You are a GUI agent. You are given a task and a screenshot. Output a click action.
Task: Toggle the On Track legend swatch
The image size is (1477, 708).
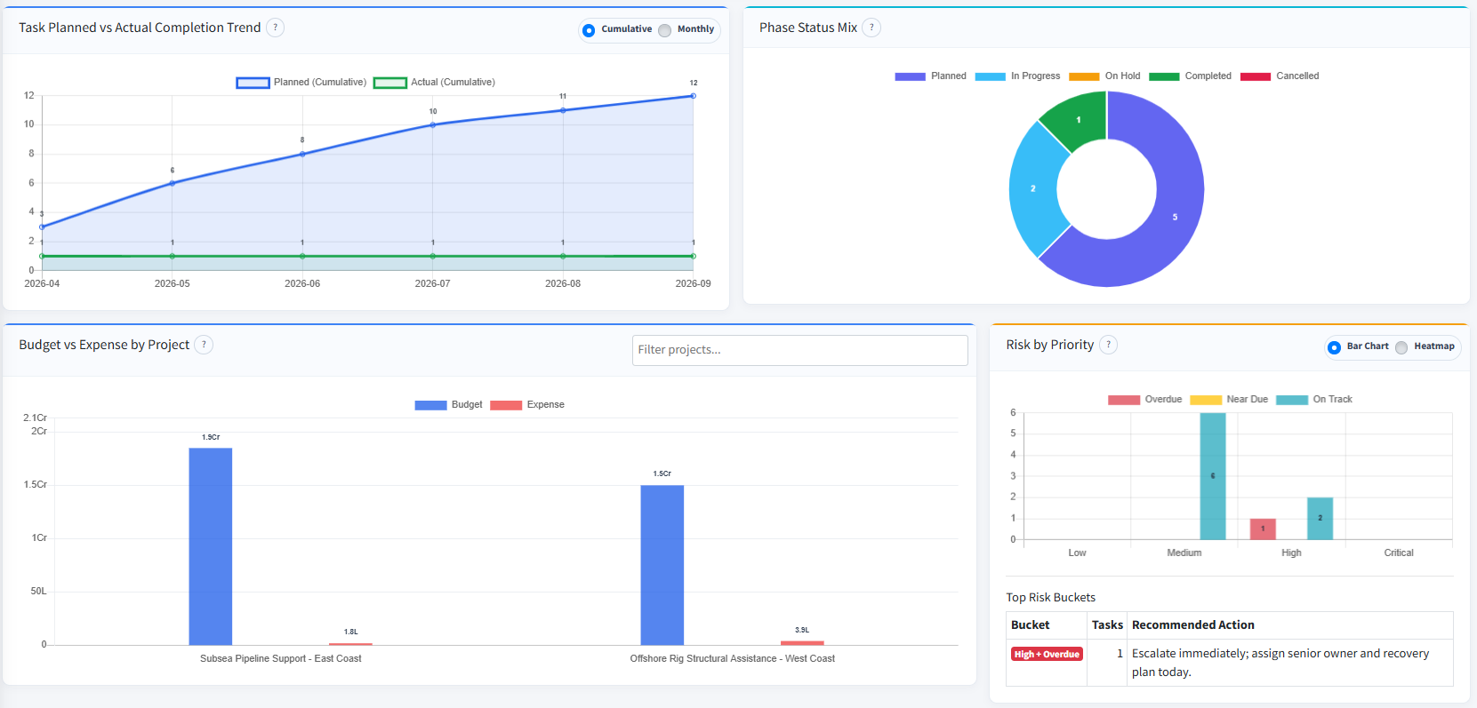(x=1292, y=400)
